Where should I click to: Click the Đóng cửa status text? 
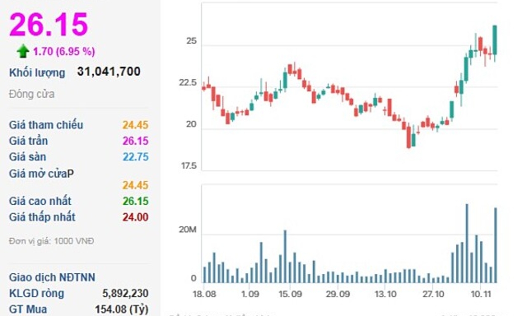(32, 94)
